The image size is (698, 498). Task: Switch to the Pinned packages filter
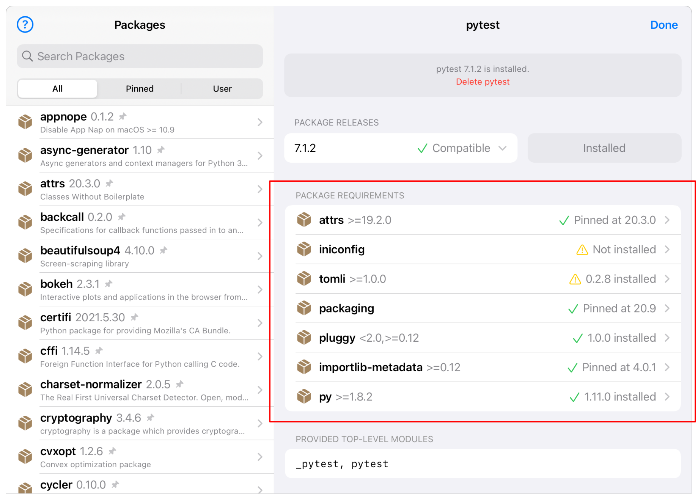click(140, 89)
